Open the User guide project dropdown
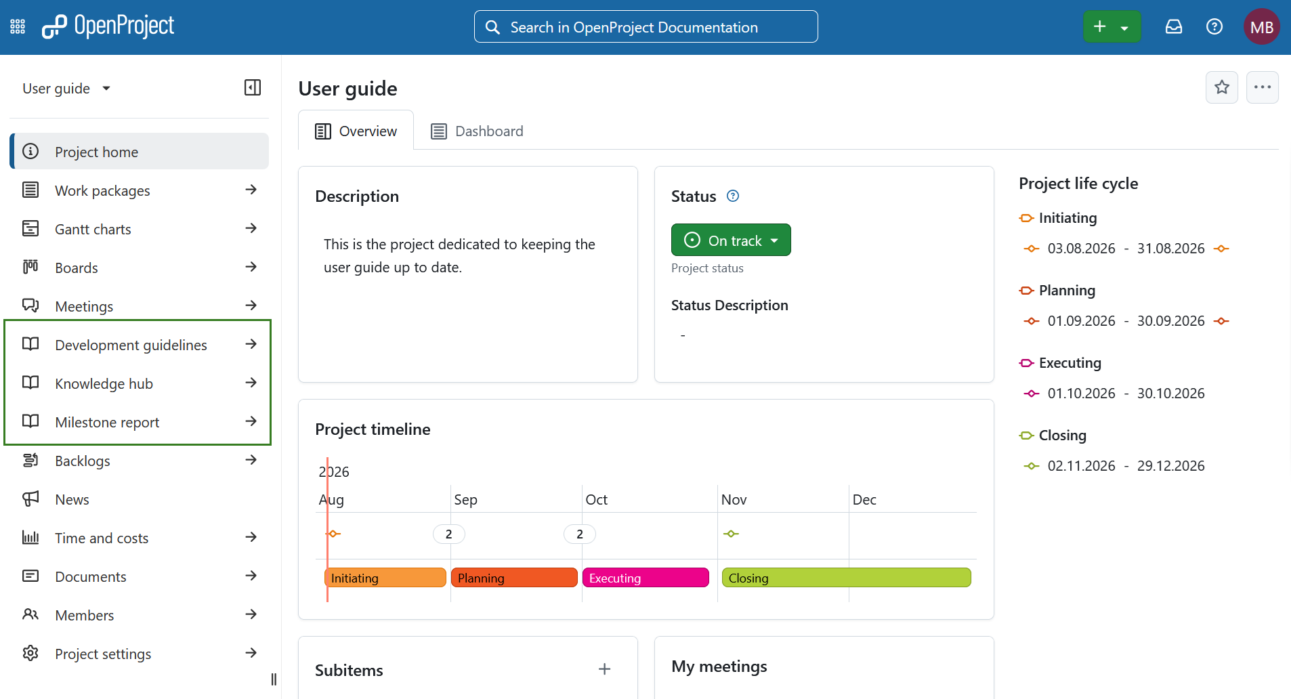The width and height of the screenshot is (1291, 699). (x=66, y=88)
